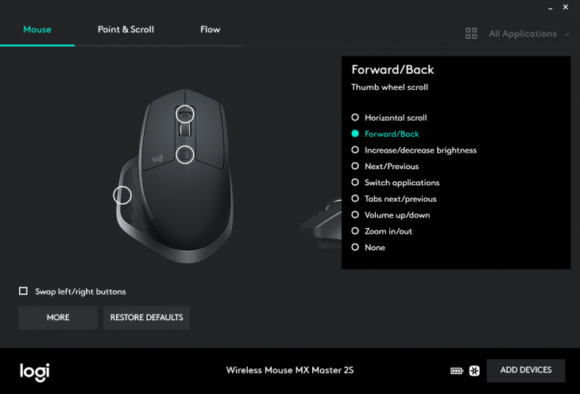
Task: Switch to the Point & Scroll tab
Action: 126,29
